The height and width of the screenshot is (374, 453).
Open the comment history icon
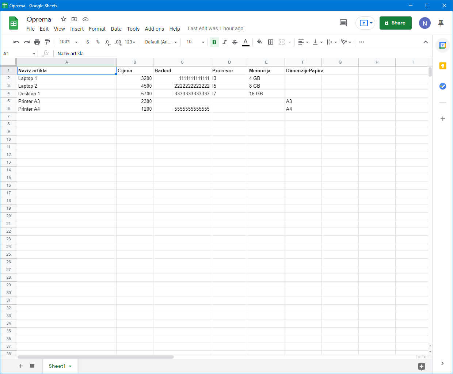(343, 23)
